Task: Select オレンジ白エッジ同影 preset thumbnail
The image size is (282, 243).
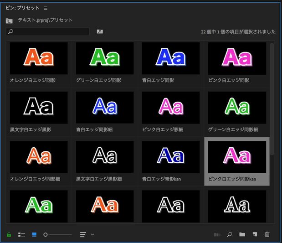Action: (39, 58)
